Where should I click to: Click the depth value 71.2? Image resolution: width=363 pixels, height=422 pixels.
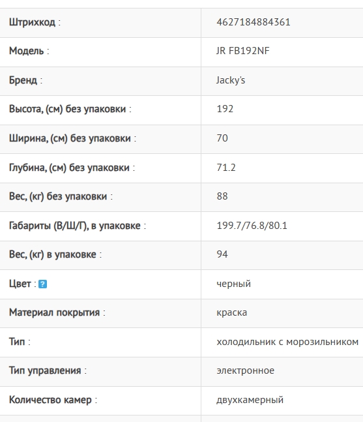[x=226, y=168]
